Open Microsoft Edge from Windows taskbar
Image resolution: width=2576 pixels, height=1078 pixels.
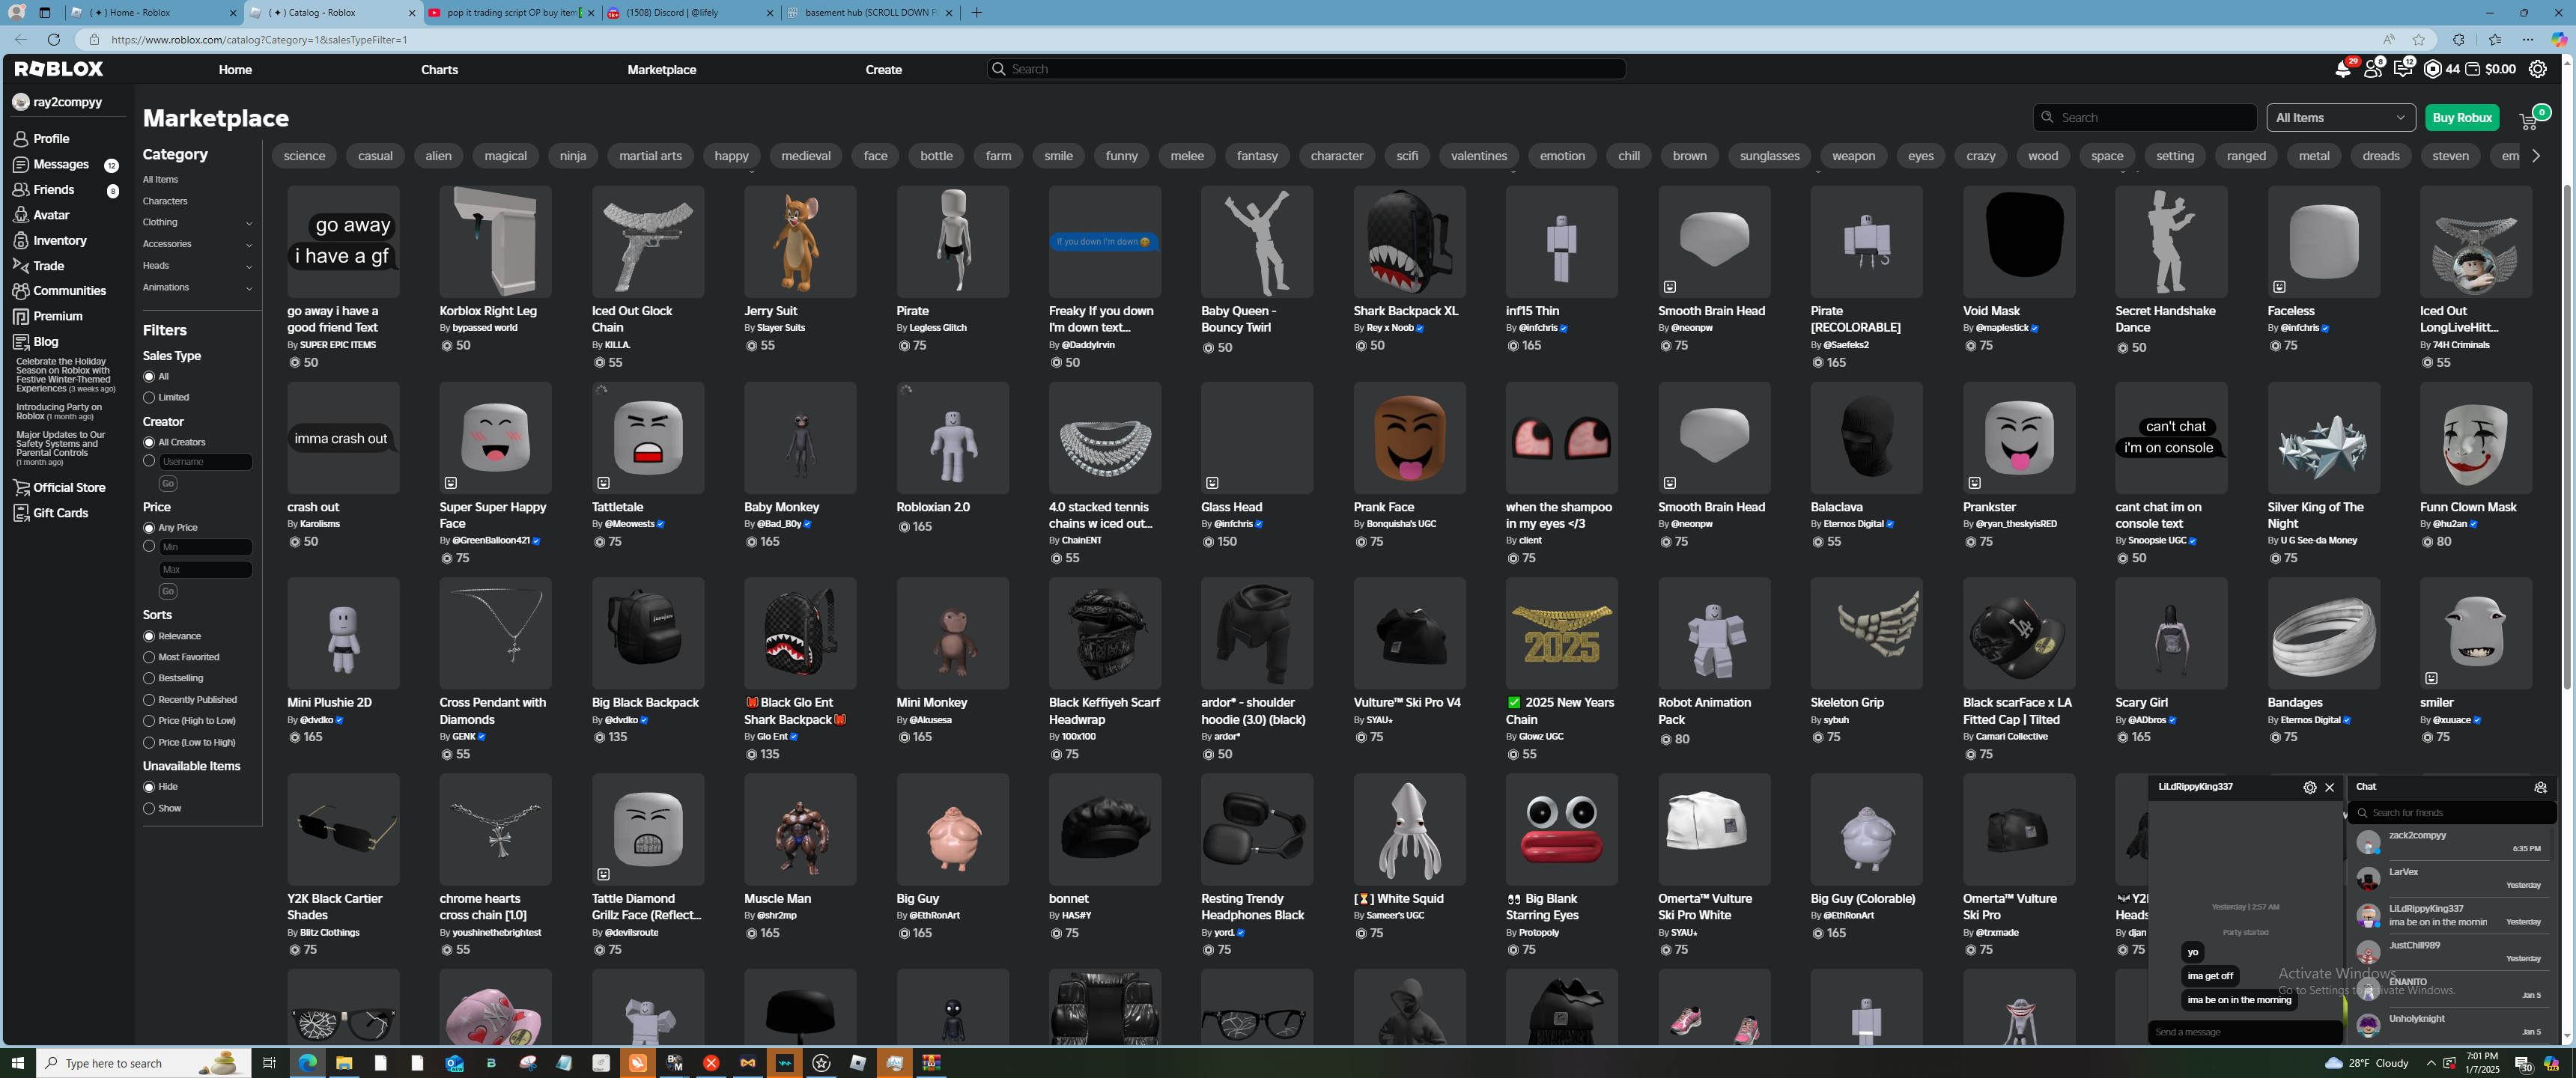(x=307, y=1062)
